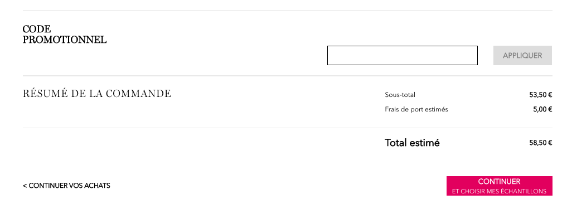Click the euro sign beside 53,50

pos(550,95)
